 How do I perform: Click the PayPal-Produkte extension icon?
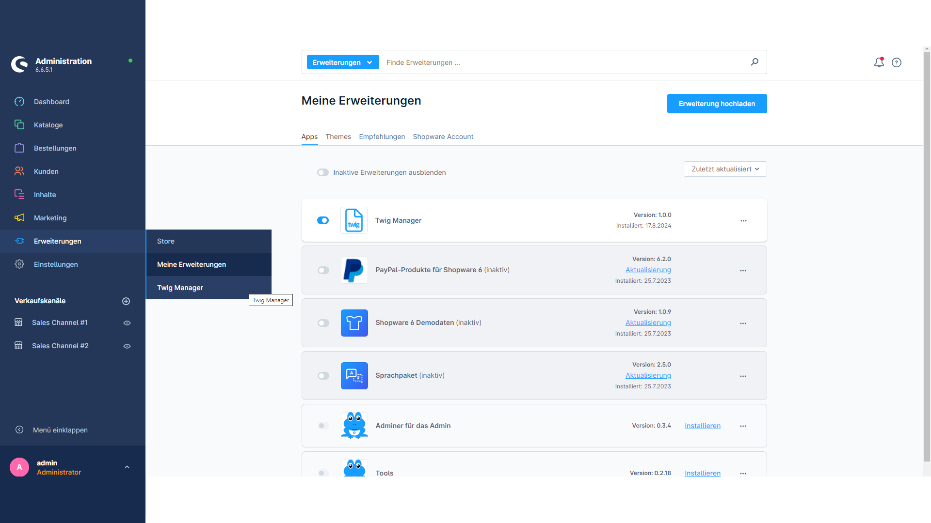point(353,269)
